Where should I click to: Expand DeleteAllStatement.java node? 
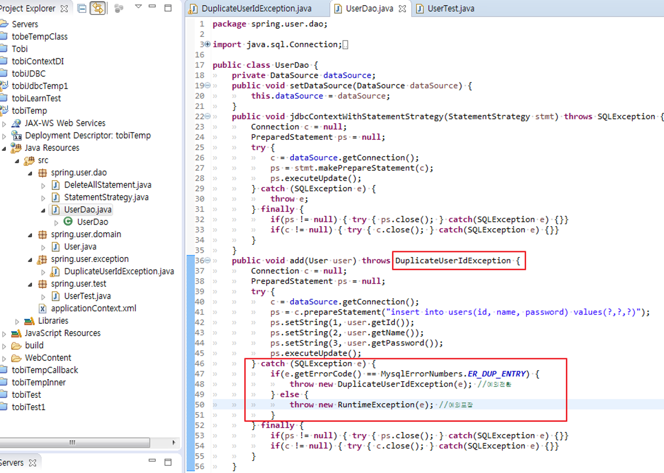pyautogui.click(x=43, y=185)
